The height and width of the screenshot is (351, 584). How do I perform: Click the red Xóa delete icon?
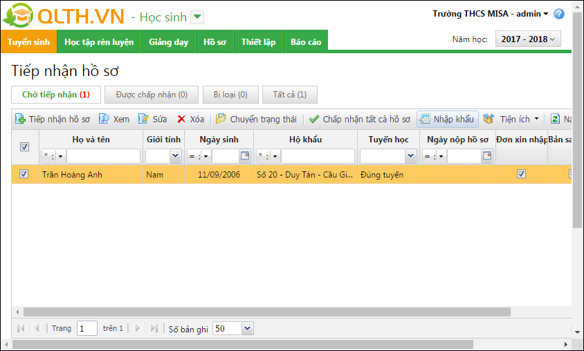click(x=181, y=119)
